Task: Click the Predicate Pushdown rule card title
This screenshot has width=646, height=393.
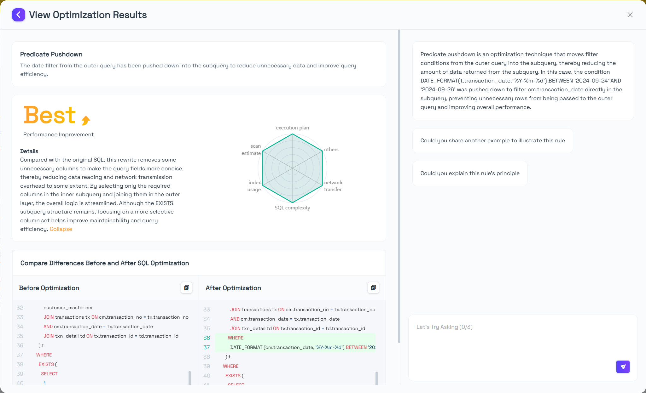Action: point(51,54)
